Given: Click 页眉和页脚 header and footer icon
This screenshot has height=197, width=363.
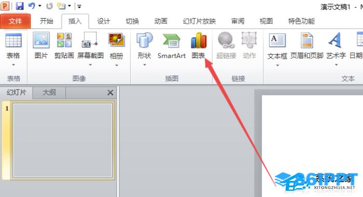Looking at the screenshot, I should (x=307, y=40).
